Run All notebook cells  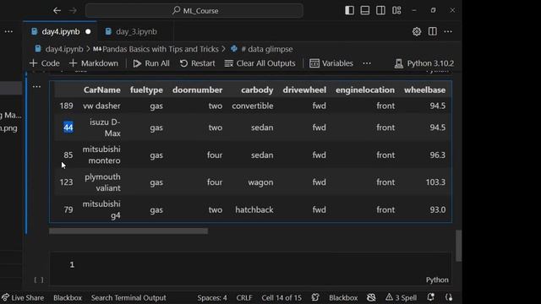pyautogui.click(x=151, y=63)
